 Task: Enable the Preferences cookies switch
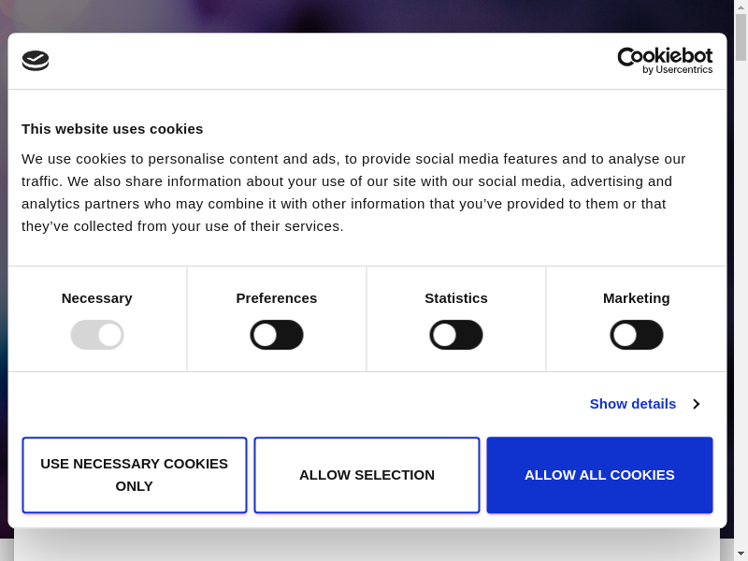277,335
